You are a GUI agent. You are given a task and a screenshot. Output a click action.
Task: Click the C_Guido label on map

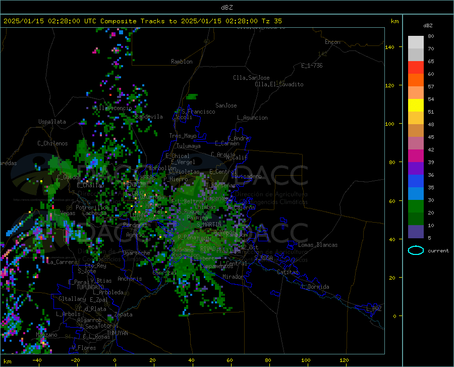click(x=68, y=177)
